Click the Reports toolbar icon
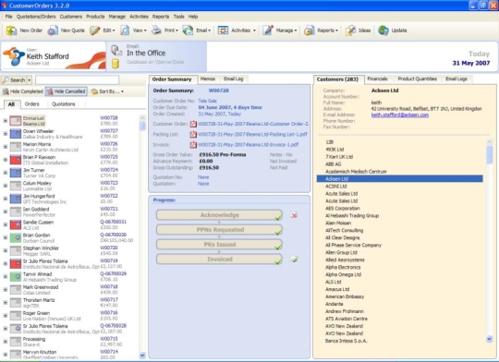499x362 pixels. coord(309,30)
